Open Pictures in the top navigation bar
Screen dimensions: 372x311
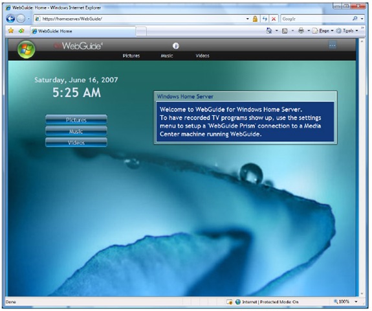point(131,56)
